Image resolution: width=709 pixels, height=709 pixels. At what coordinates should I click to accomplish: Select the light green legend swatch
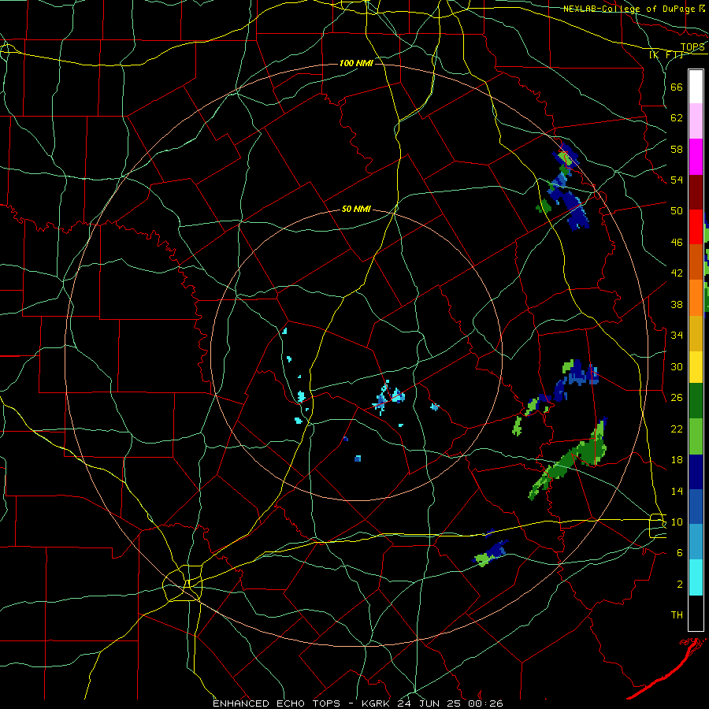click(696, 436)
